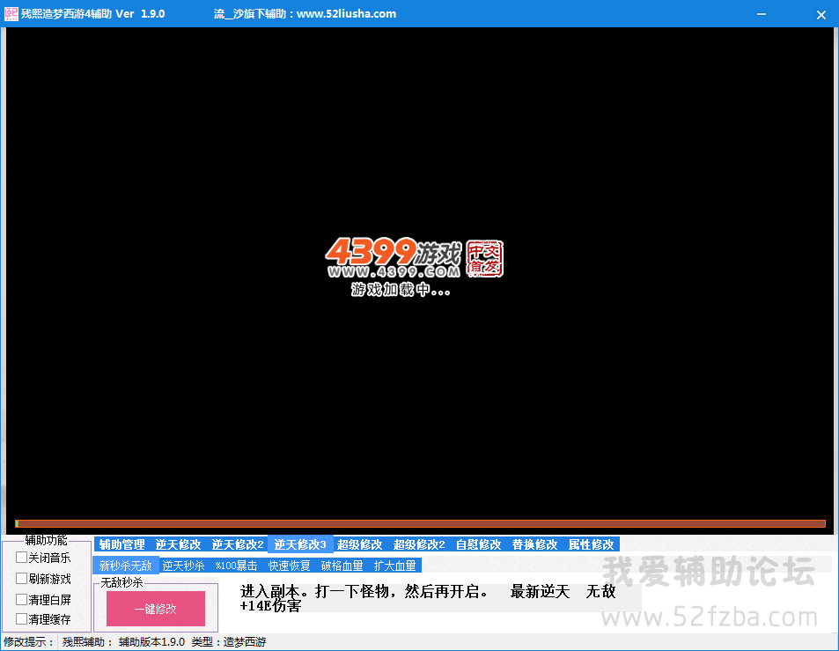Image resolution: width=839 pixels, height=651 pixels.
Task: Go to the 替换修改 tab
Action: [x=534, y=544]
